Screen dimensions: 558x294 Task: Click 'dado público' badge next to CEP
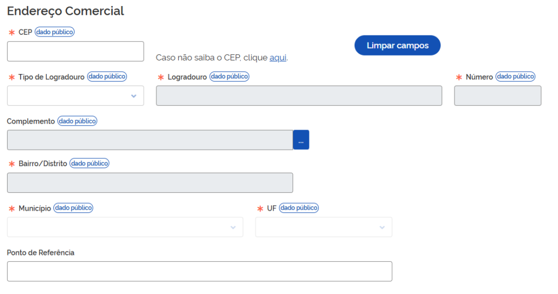pos(54,32)
